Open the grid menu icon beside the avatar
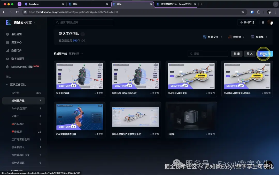279x175 pixels. (x=263, y=22)
